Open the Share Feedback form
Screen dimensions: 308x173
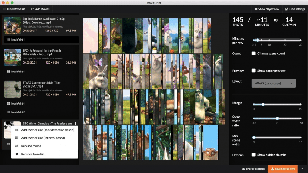(253, 169)
